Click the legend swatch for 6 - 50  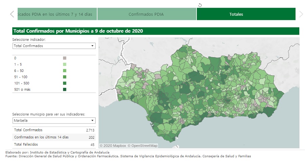point(65,71)
